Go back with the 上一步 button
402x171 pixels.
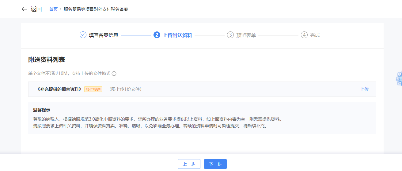coord(189,164)
